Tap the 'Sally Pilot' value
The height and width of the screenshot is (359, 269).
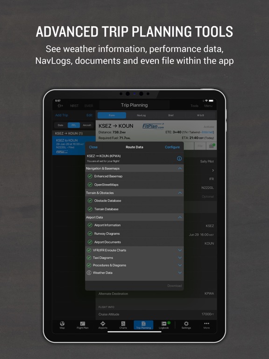pyautogui.click(x=207, y=161)
